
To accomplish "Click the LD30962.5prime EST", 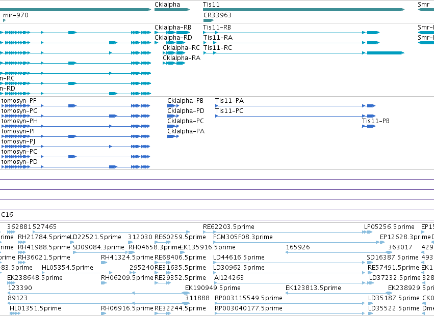I will click(x=289, y=273).
